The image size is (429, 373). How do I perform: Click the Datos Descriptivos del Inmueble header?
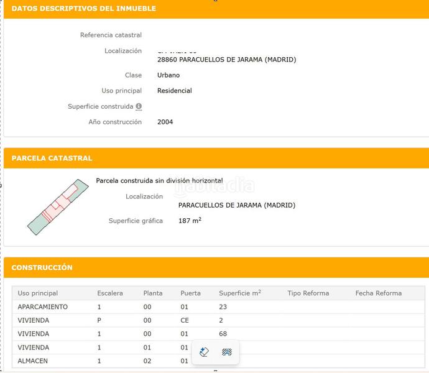tap(84, 9)
